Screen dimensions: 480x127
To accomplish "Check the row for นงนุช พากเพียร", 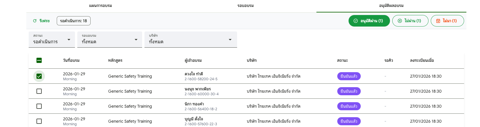I will [39, 91].
